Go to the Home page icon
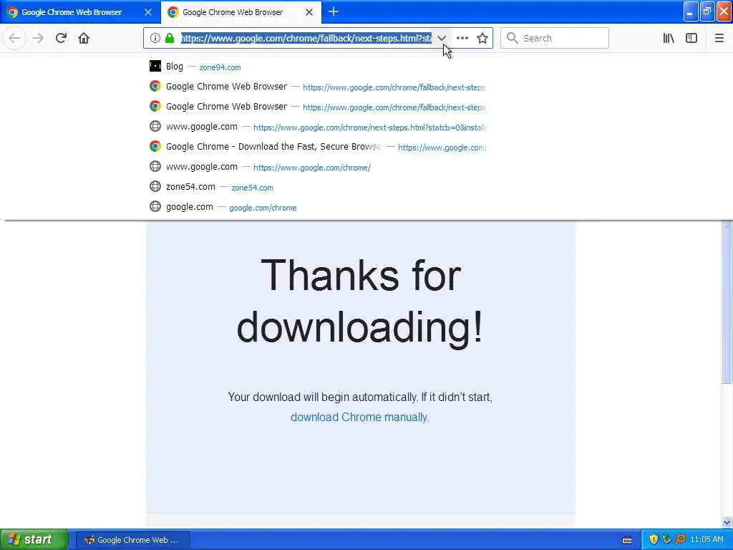The image size is (733, 550). [x=84, y=38]
